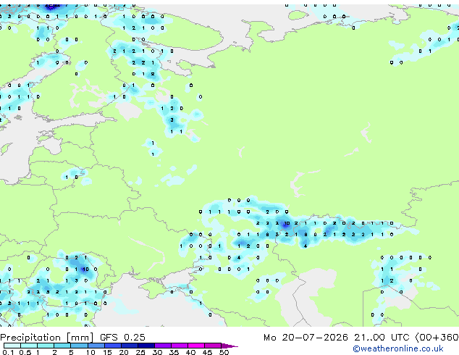Click the legend value '15'
Image resolution: width=459 pixels, height=355 pixels.
[107, 352]
